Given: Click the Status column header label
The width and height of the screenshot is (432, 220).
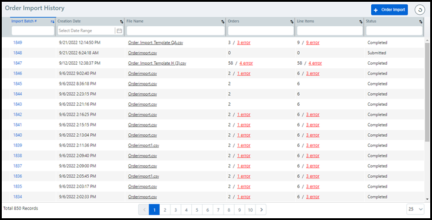Looking at the screenshot, I should [x=371, y=21].
